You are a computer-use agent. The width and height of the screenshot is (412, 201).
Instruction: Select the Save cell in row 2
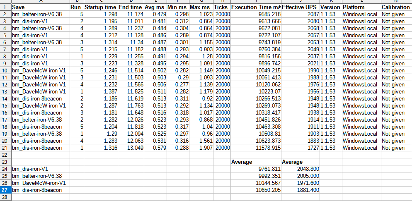pos(41,14)
